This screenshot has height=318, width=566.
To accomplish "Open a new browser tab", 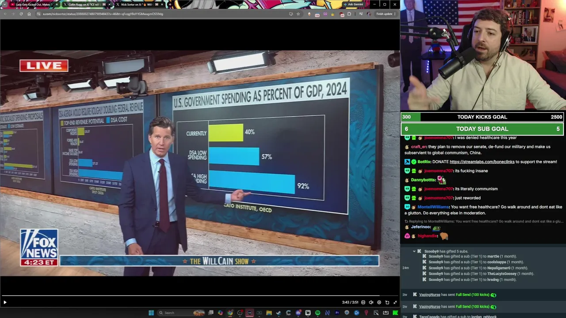I will 170,4.
